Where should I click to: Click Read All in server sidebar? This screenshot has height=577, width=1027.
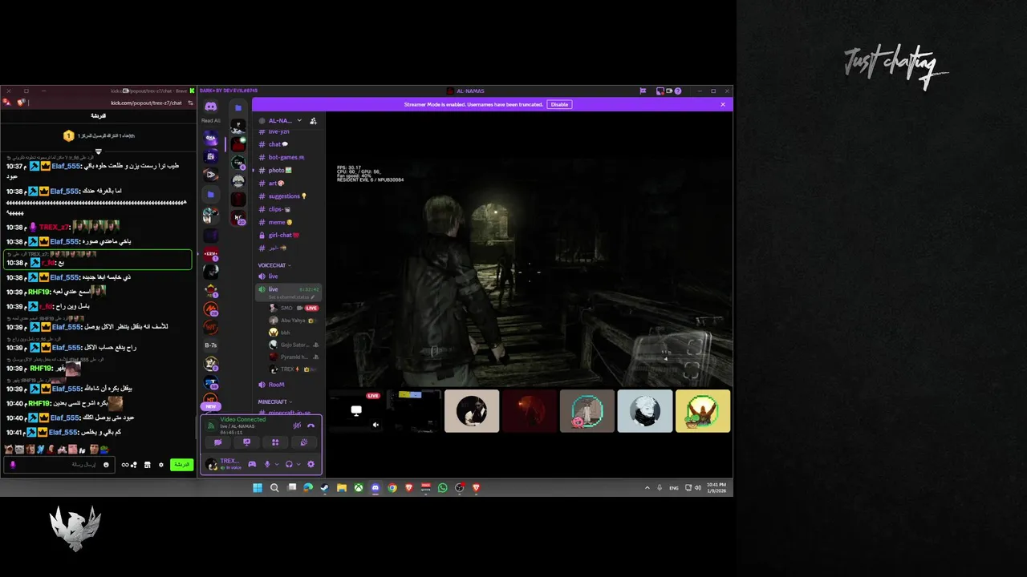210,121
